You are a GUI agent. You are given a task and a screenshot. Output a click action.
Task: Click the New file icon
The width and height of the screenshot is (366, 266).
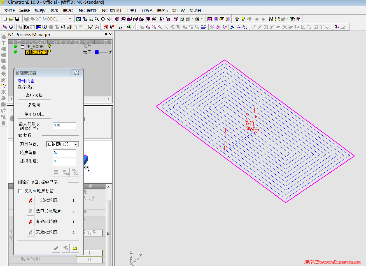tap(5, 19)
